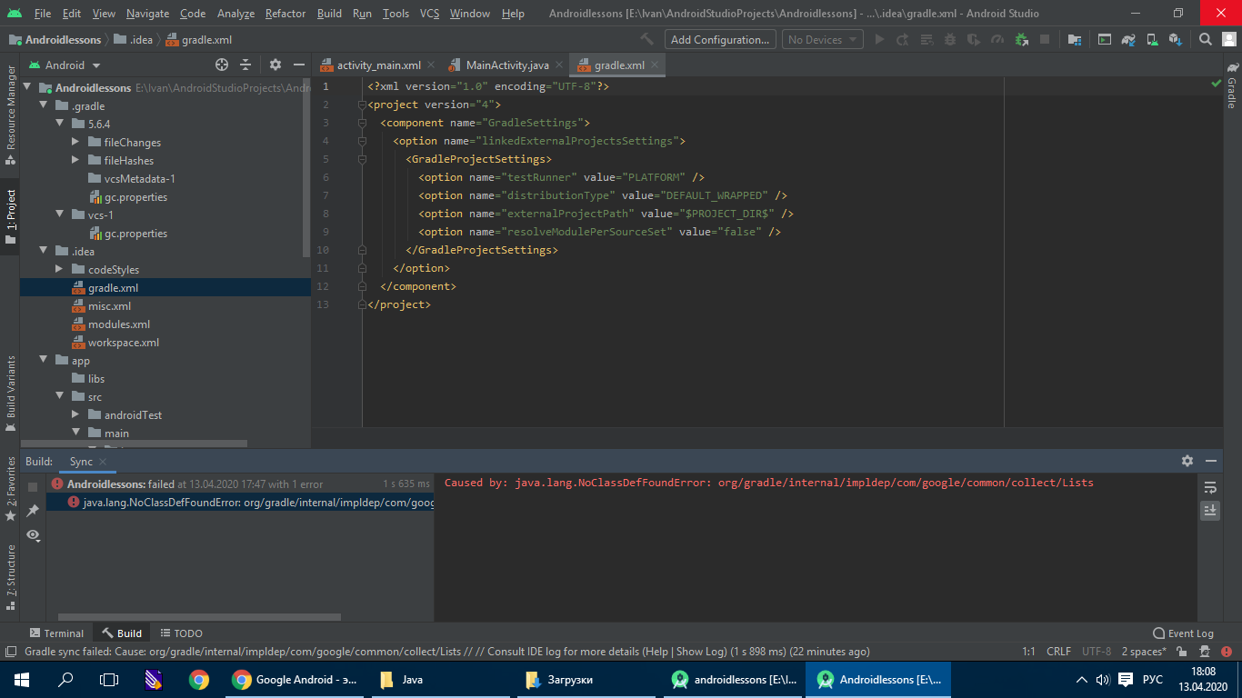The image size is (1242, 698).
Task: Toggle the Resource Manager side panel
Action: [x=10, y=115]
